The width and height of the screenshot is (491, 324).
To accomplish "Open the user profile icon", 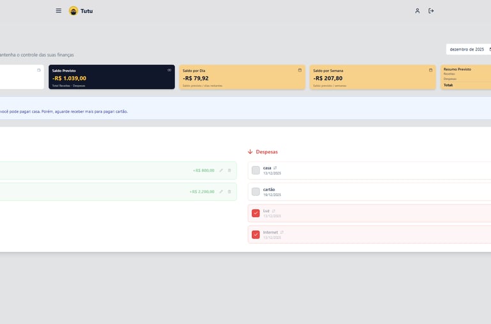I will (417, 11).
